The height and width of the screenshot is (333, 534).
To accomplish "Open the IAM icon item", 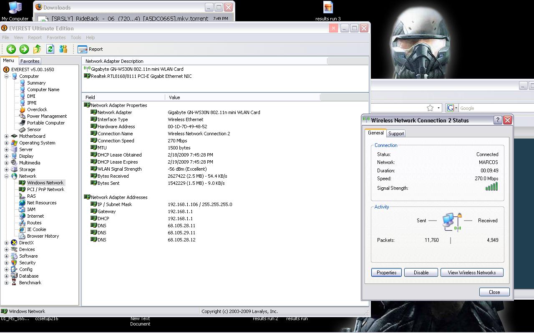I will click(23, 209).
